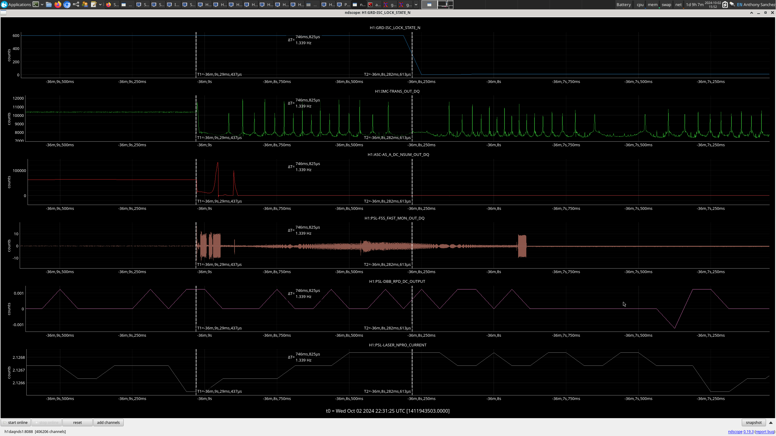
Task: Click the 'EN' keyboard layout indicator
Action: click(x=740, y=5)
